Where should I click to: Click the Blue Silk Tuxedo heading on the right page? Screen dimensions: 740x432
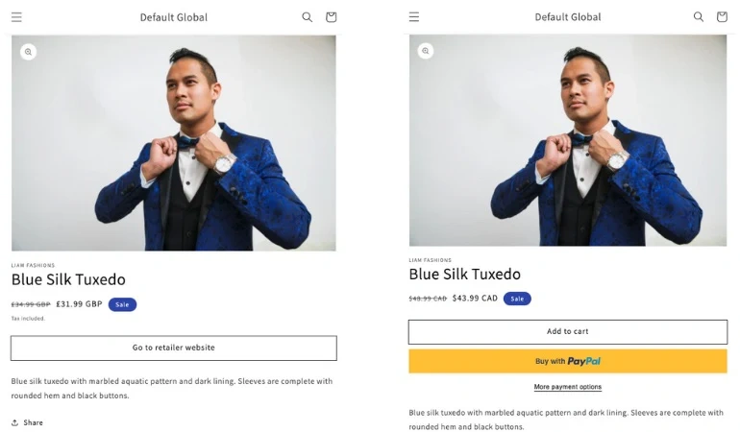(x=464, y=275)
